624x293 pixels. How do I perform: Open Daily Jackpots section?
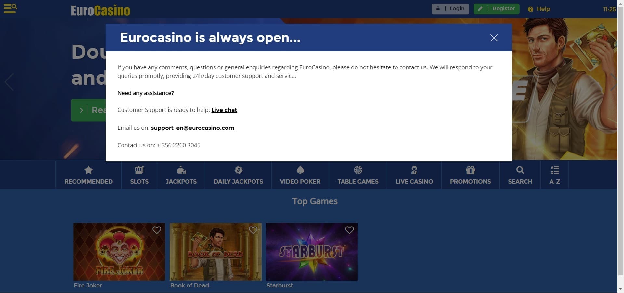tap(238, 175)
